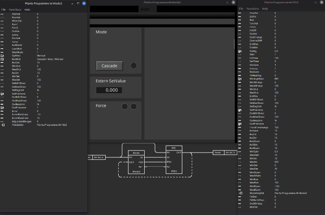
Task: Click the PidAlg enum icon in PID3 window
Action: click(x=240, y=52)
